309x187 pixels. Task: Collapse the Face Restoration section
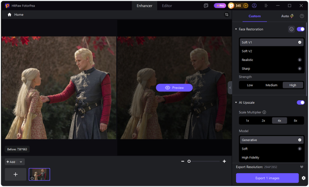[x=236, y=30]
